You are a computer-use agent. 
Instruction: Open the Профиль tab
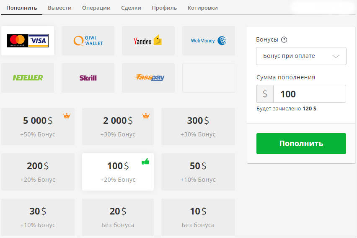pyautogui.click(x=164, y=8)
